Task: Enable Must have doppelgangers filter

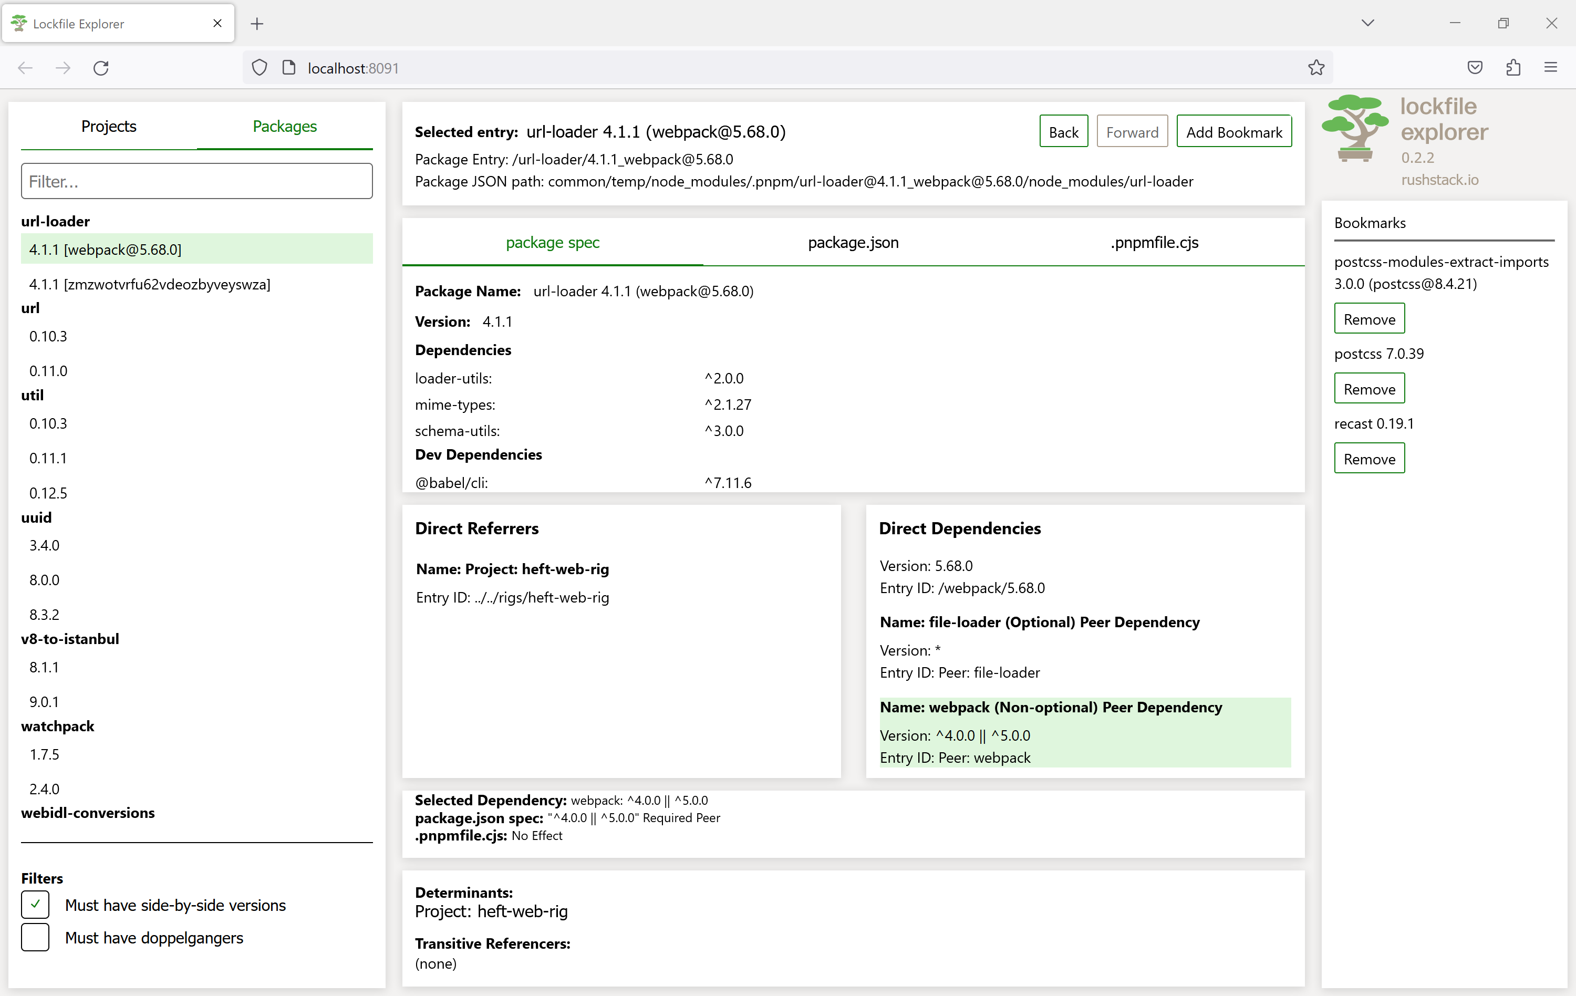Action: [35, 937]
